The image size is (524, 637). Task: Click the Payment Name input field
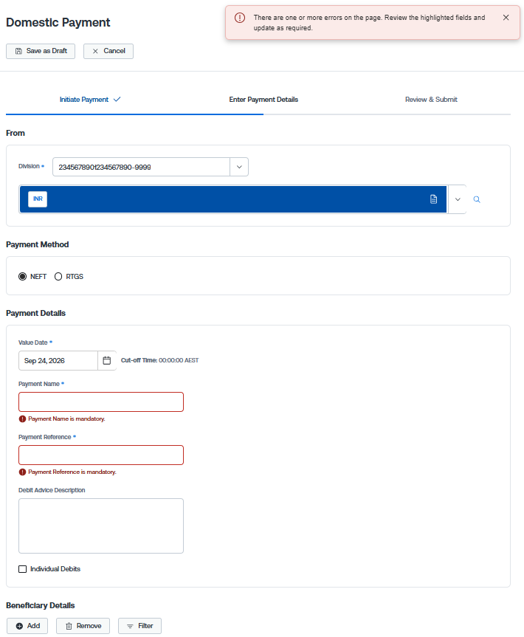point(101,402)
